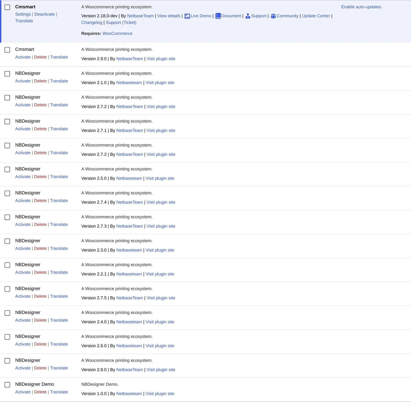This screenshot has width=411, height=402.
Task: Open the Changelog link
Action: [x=92, y=23]
